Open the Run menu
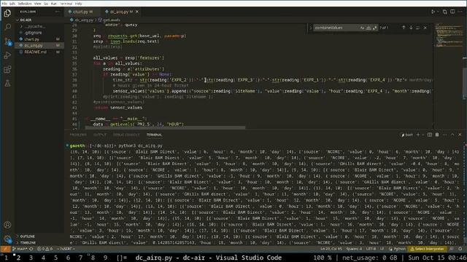The height and width of the screenshot is (262, 467). click(53, 4)
